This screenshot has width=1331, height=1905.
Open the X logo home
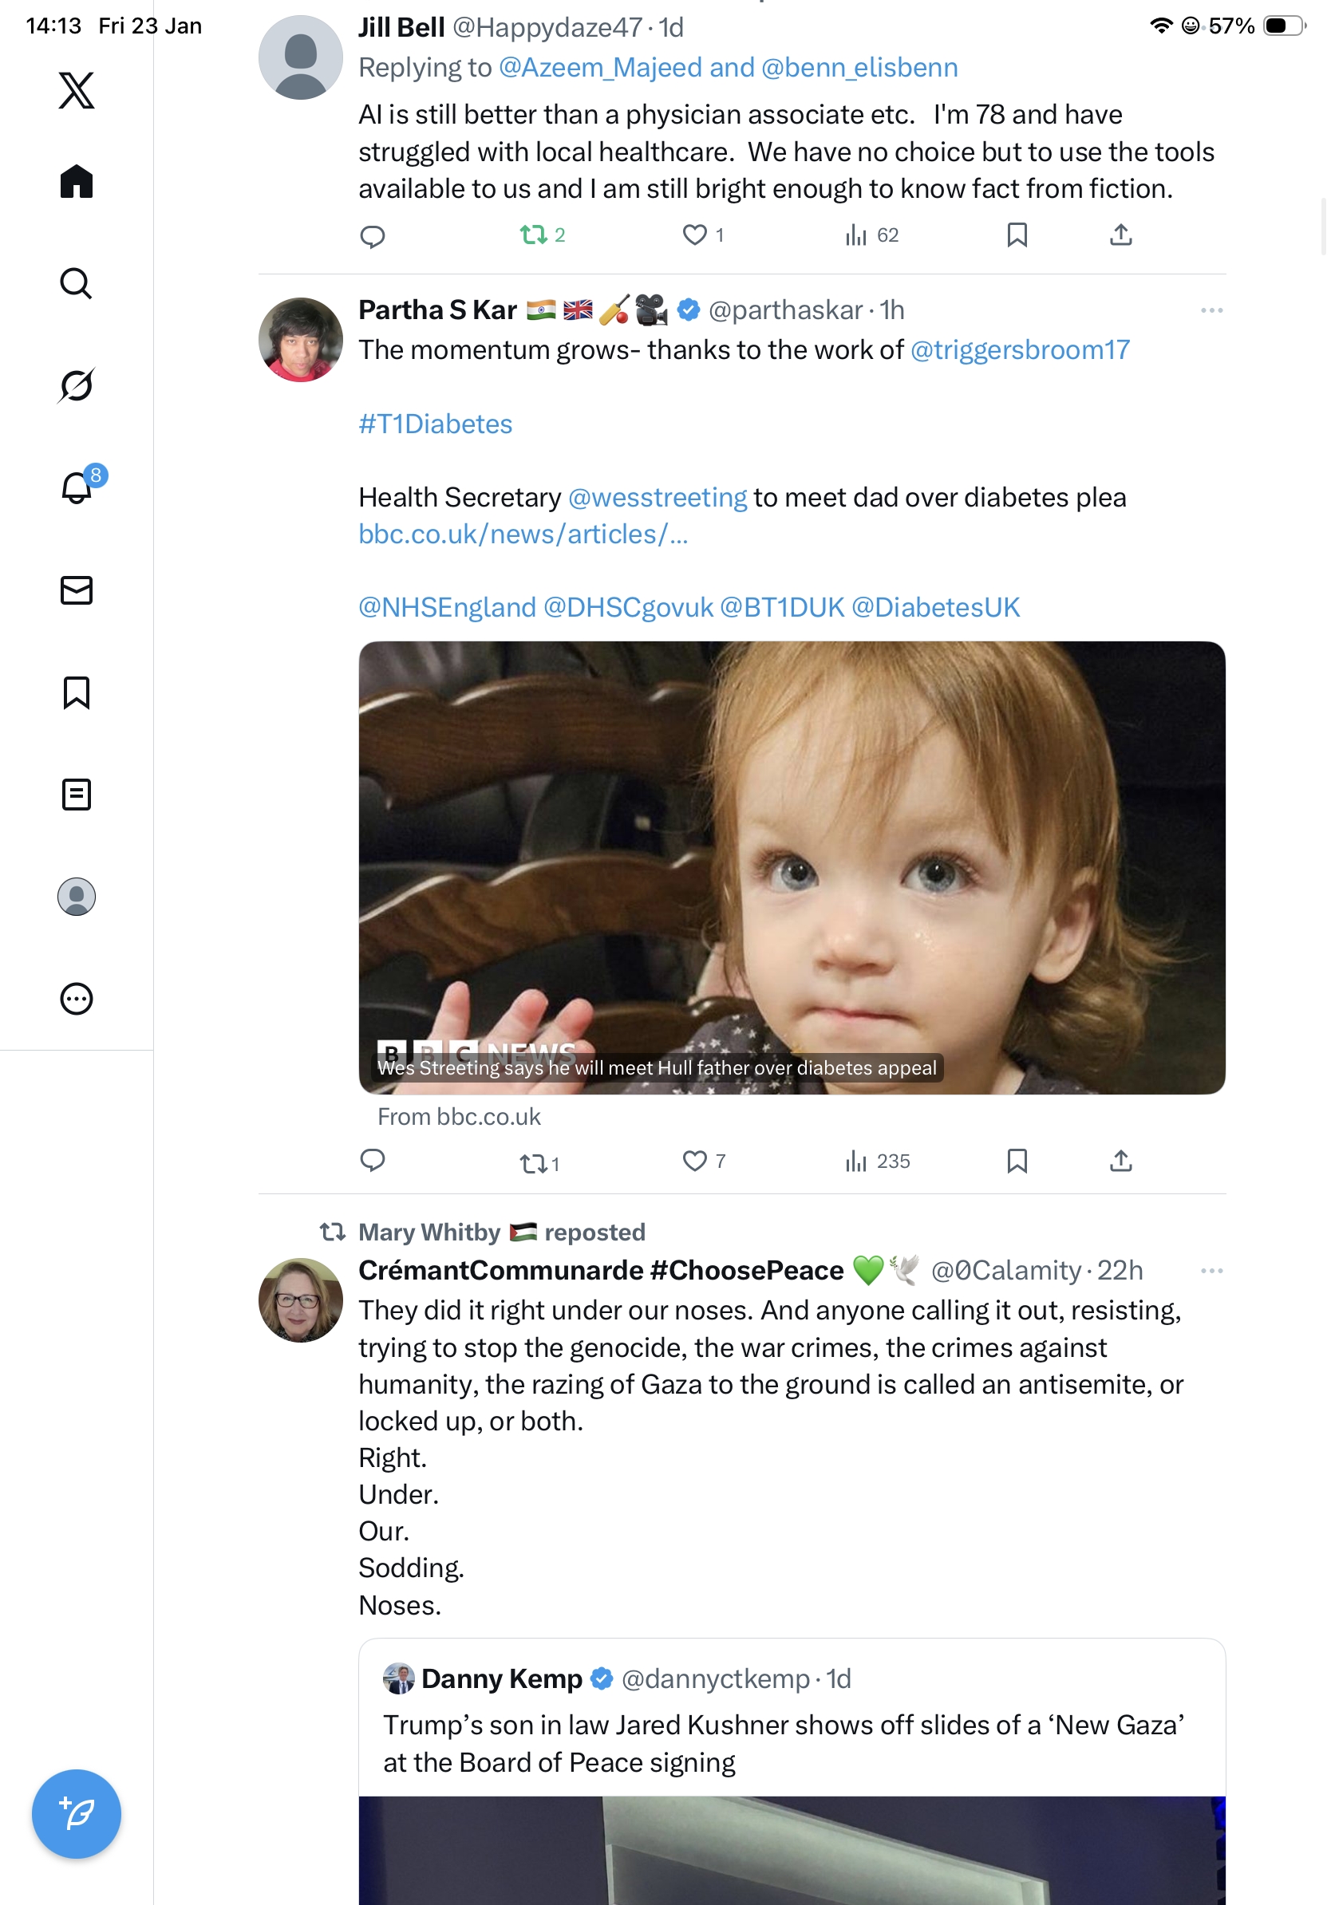point(77,90)
